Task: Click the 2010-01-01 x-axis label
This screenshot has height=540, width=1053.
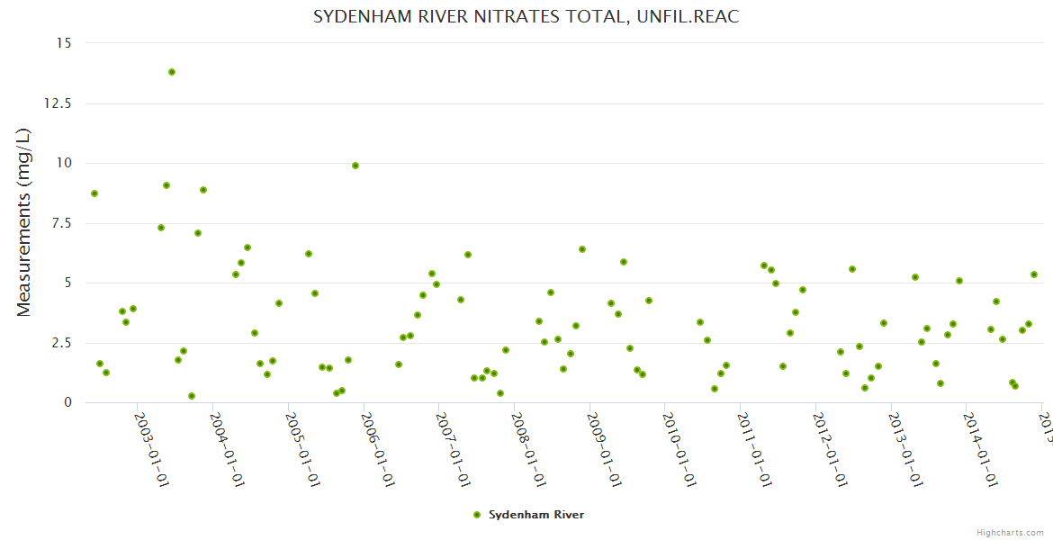Action: pos(679,450)
